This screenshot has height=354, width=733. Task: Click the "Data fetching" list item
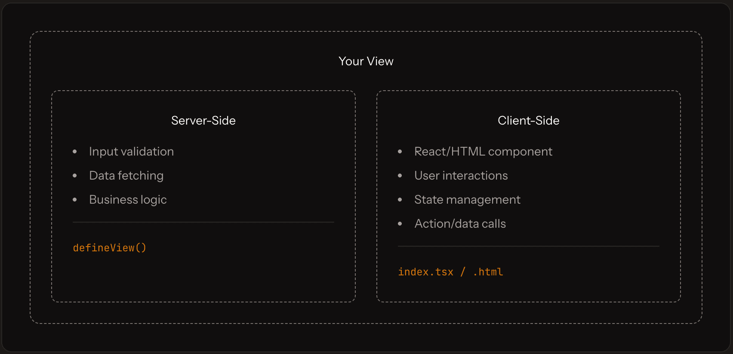pos(126,176)
